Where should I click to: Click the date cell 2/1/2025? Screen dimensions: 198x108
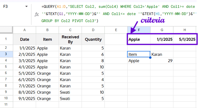pyautogui.click(x=24, y=54)
